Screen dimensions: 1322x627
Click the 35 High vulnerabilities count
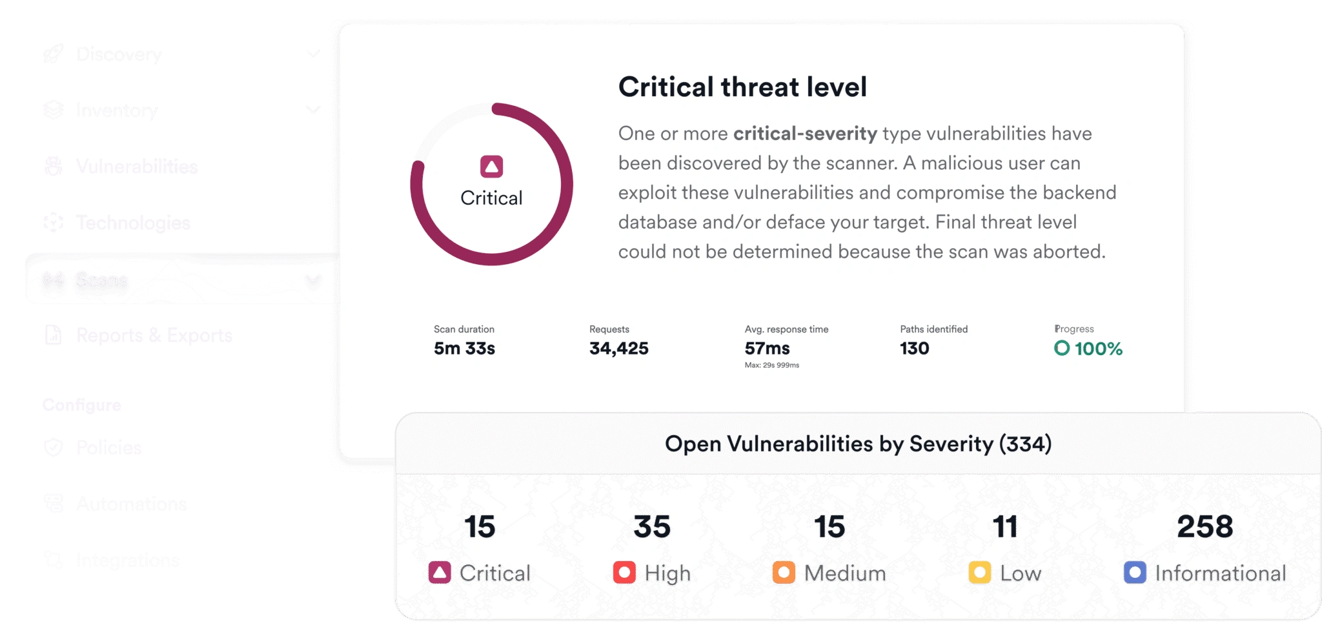(652, 527)
